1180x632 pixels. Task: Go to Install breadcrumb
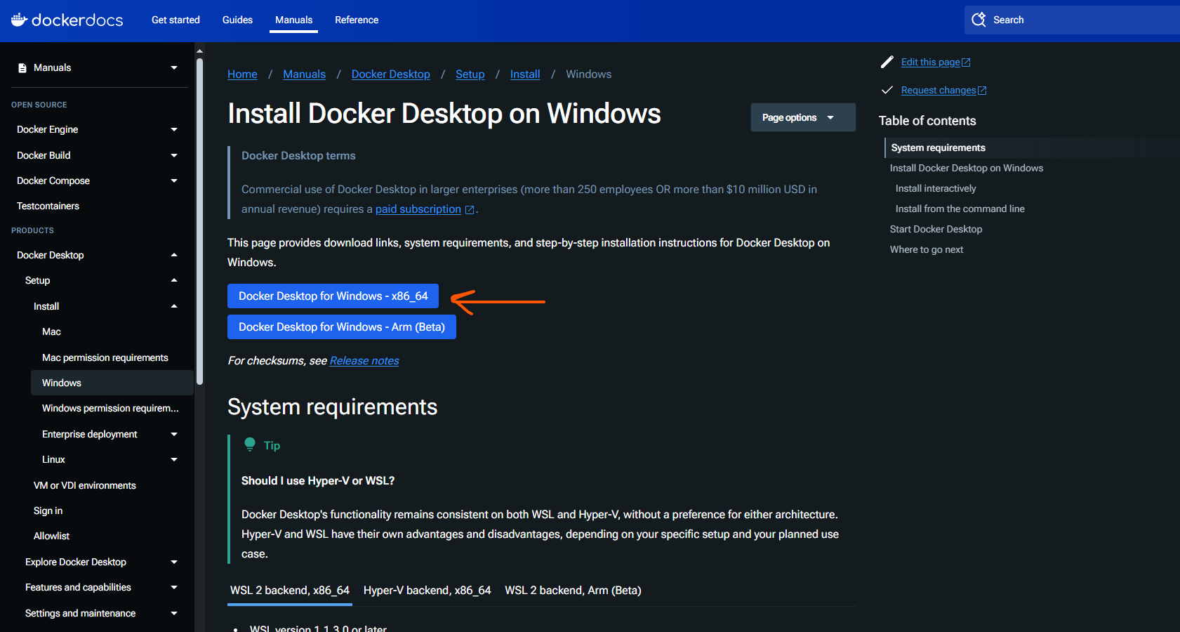525,74
